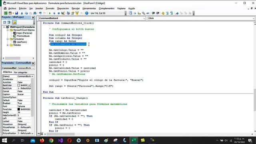Open the Properties panel object selector dropdown
The image size is (256, 144).
coord(33,68)
